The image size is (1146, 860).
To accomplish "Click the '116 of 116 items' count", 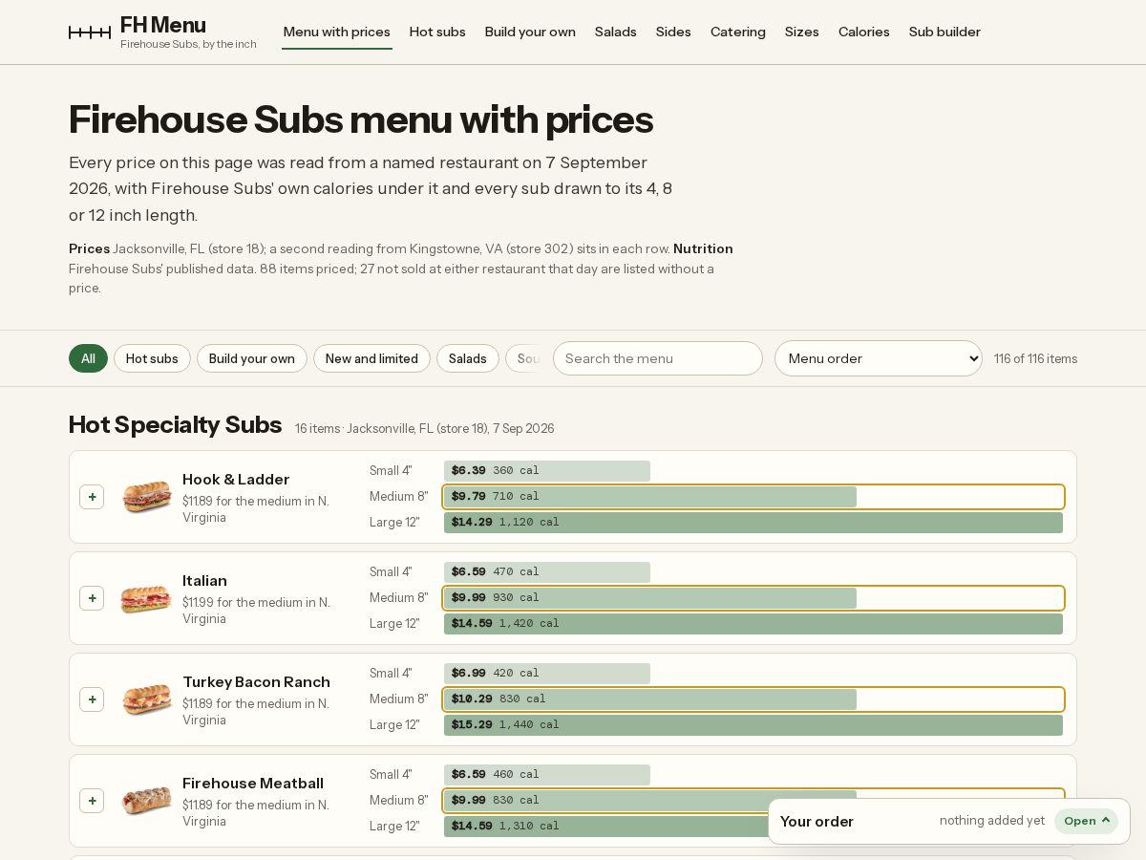I will (1035, 358).
